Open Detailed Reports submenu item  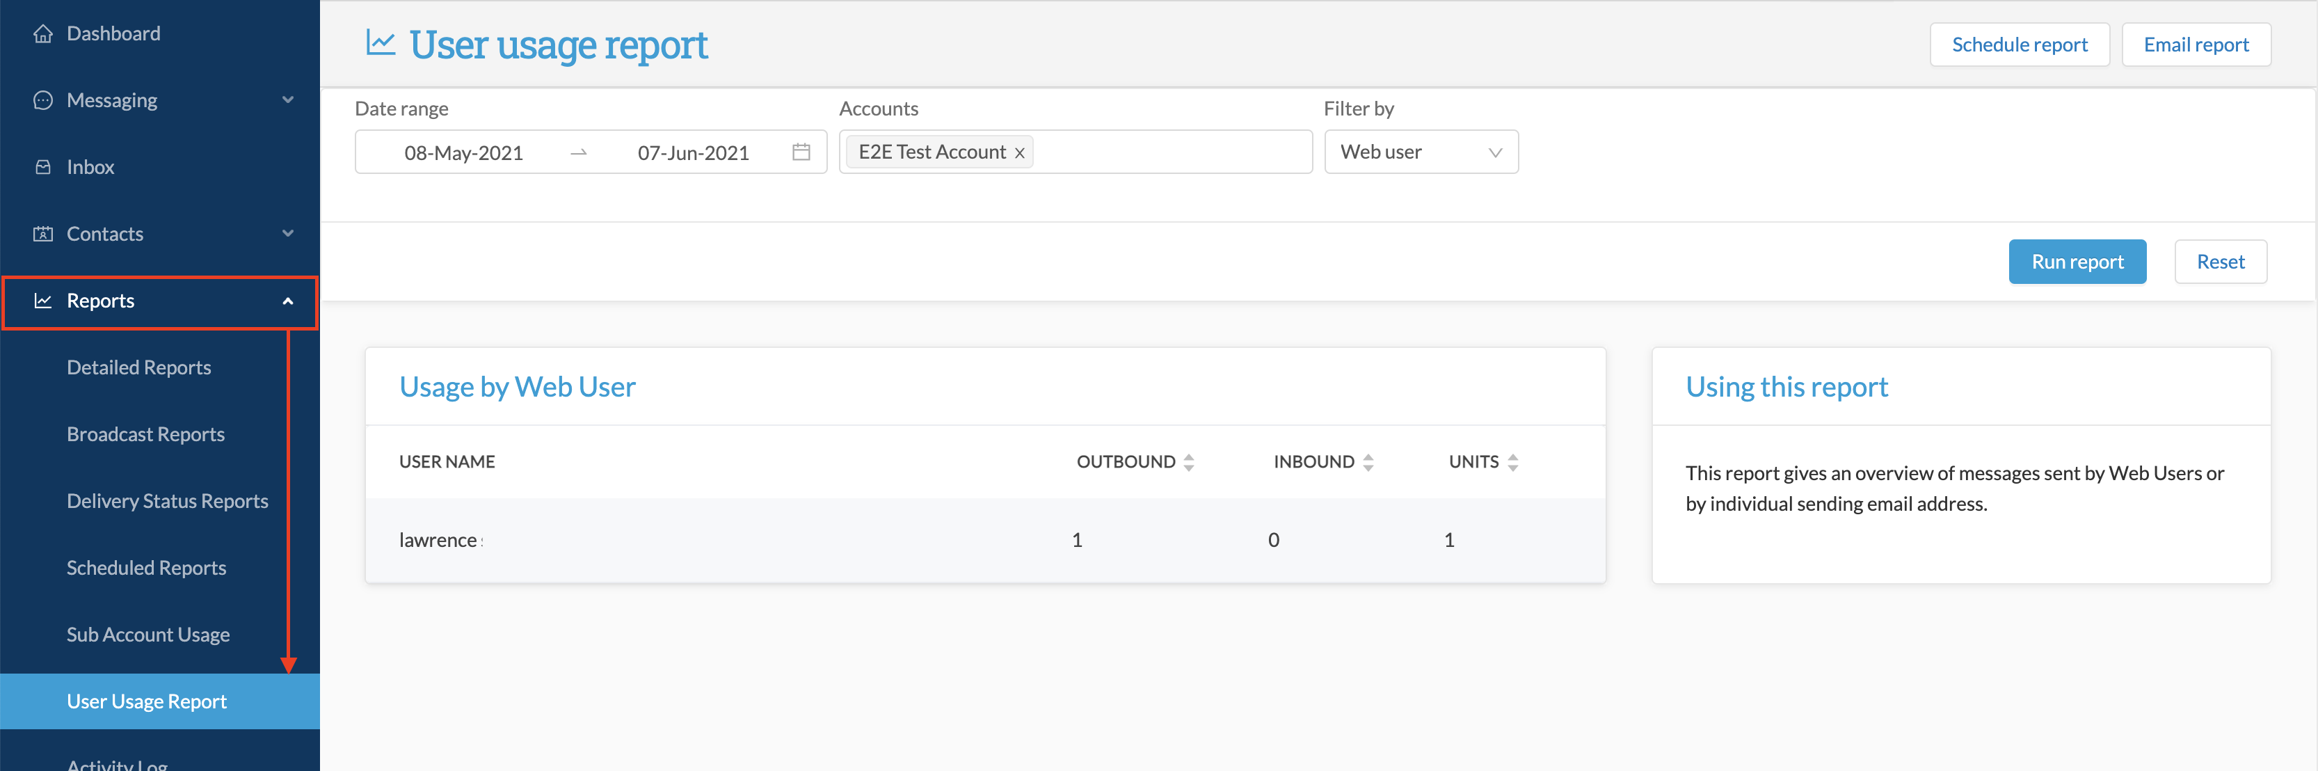138,367
